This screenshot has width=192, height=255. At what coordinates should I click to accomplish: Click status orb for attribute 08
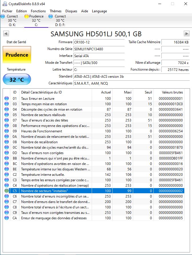point(7,125)
